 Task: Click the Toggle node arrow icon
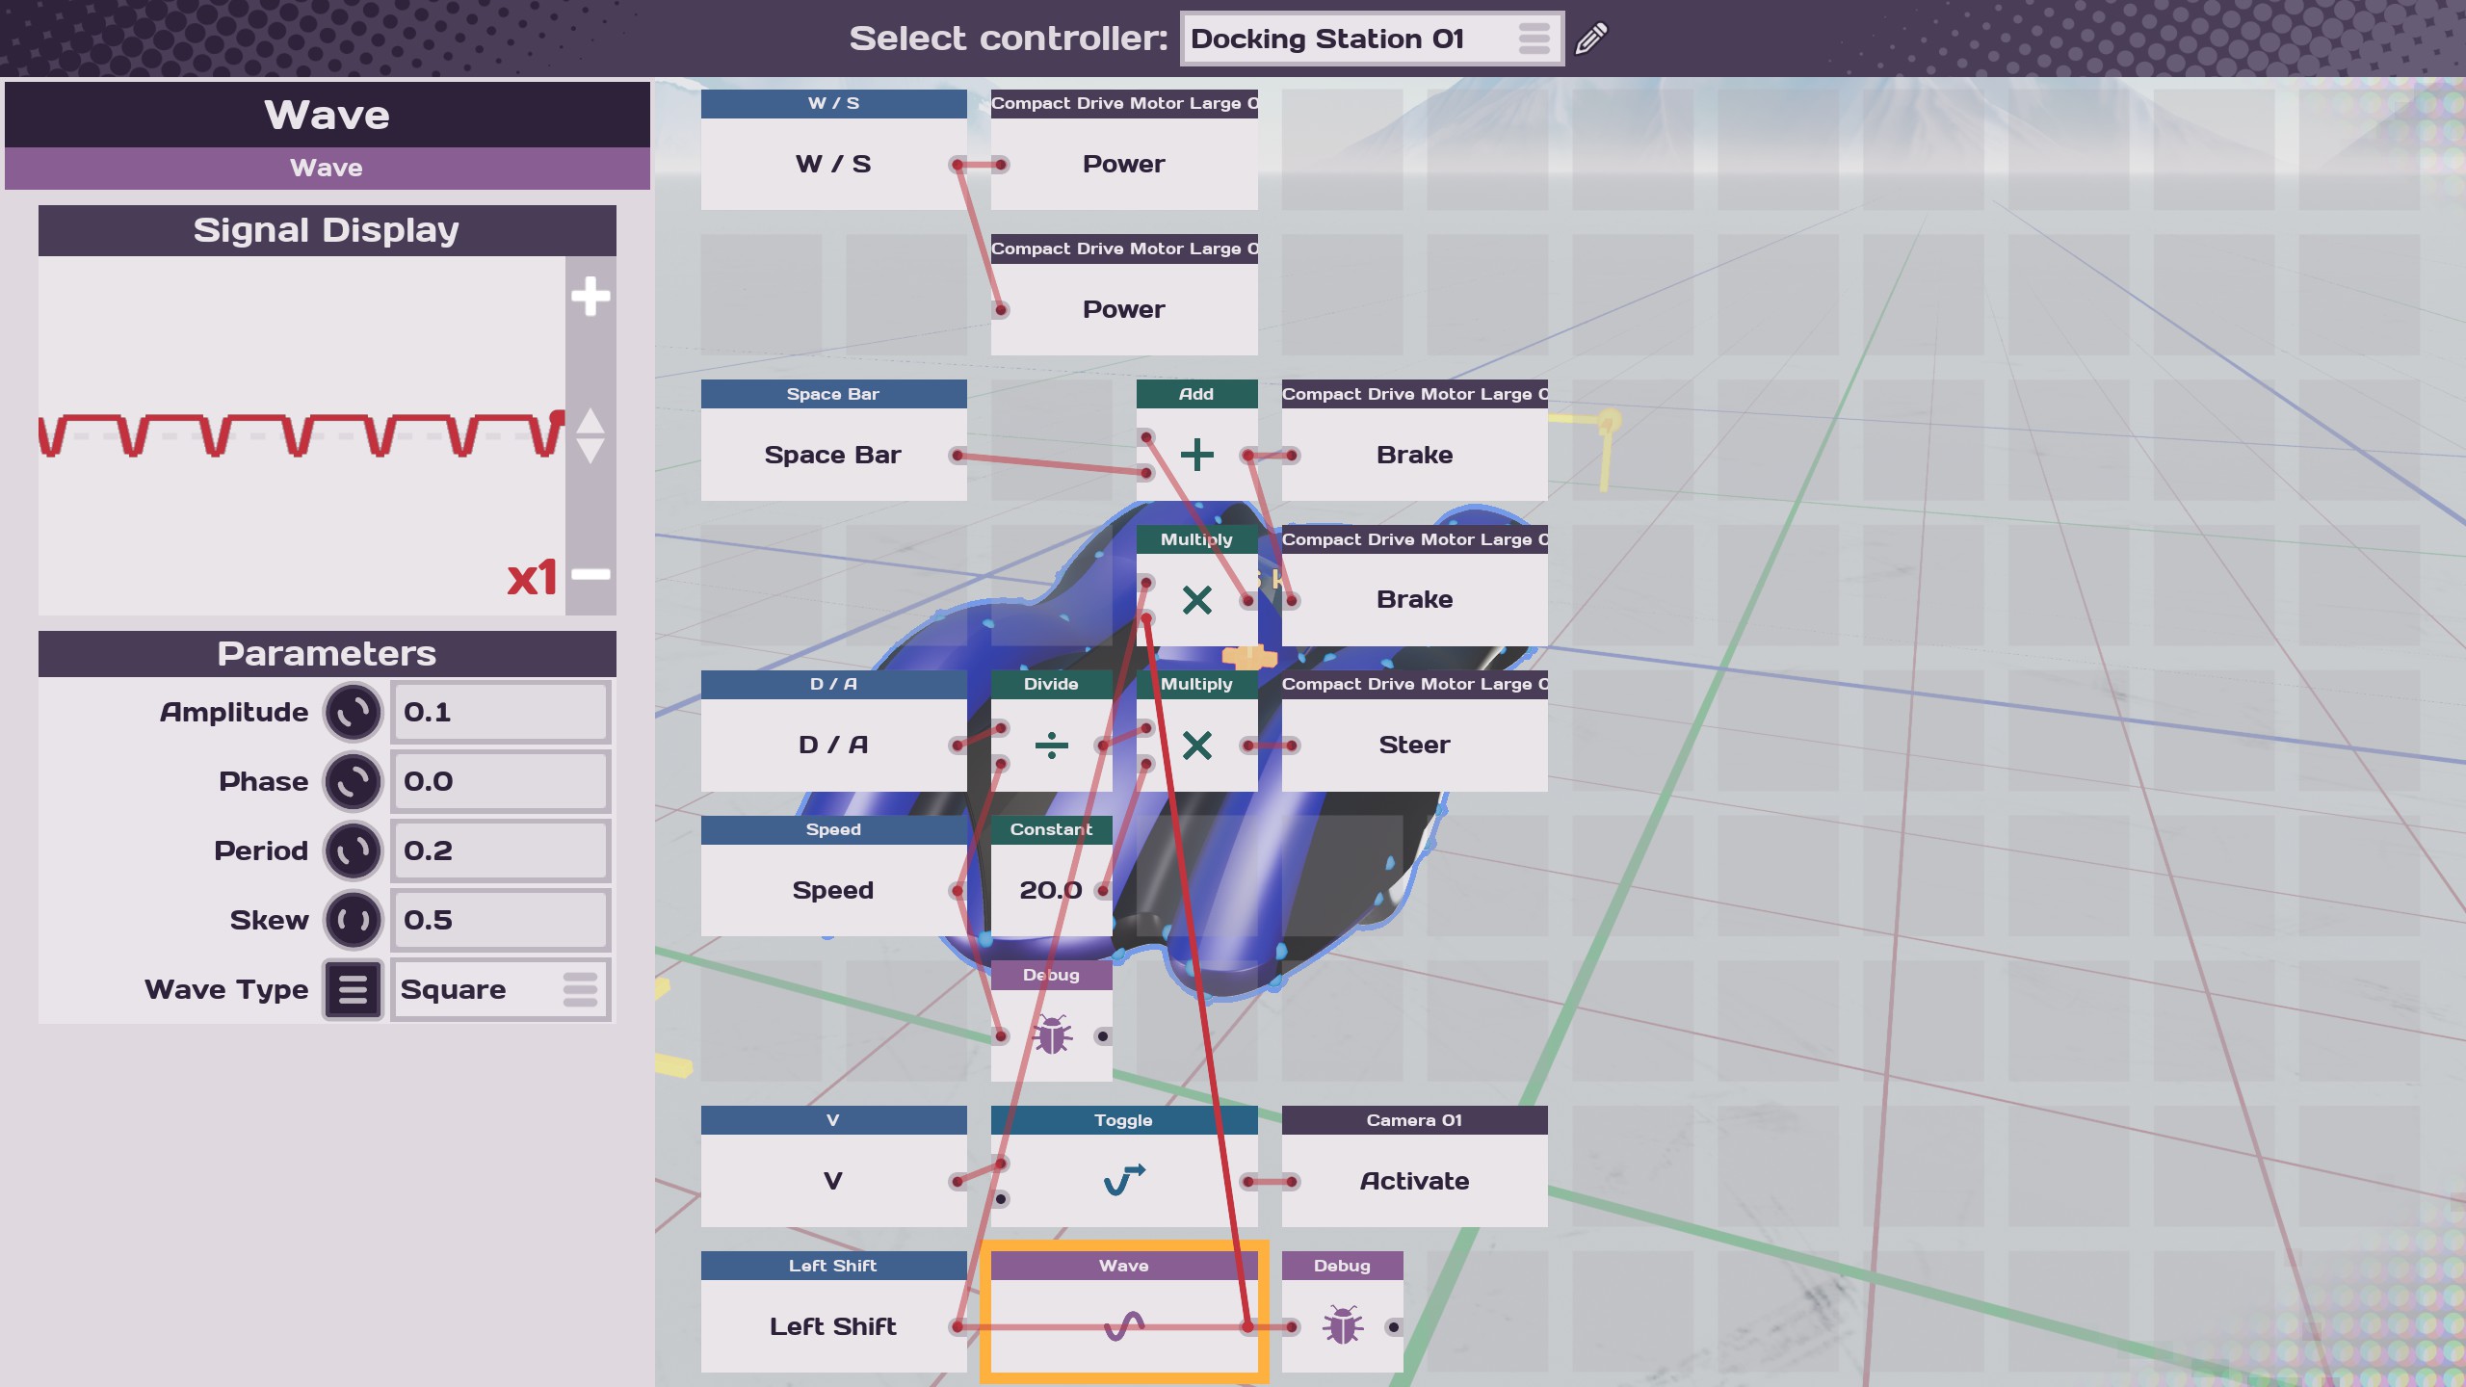pyautogui.click(x=1123, y=1180)
